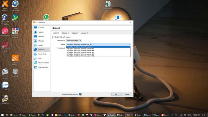This screenshot has height=117, width=208.
Task: Switch to the Adapter 2 tab
Action: point(65,33)
